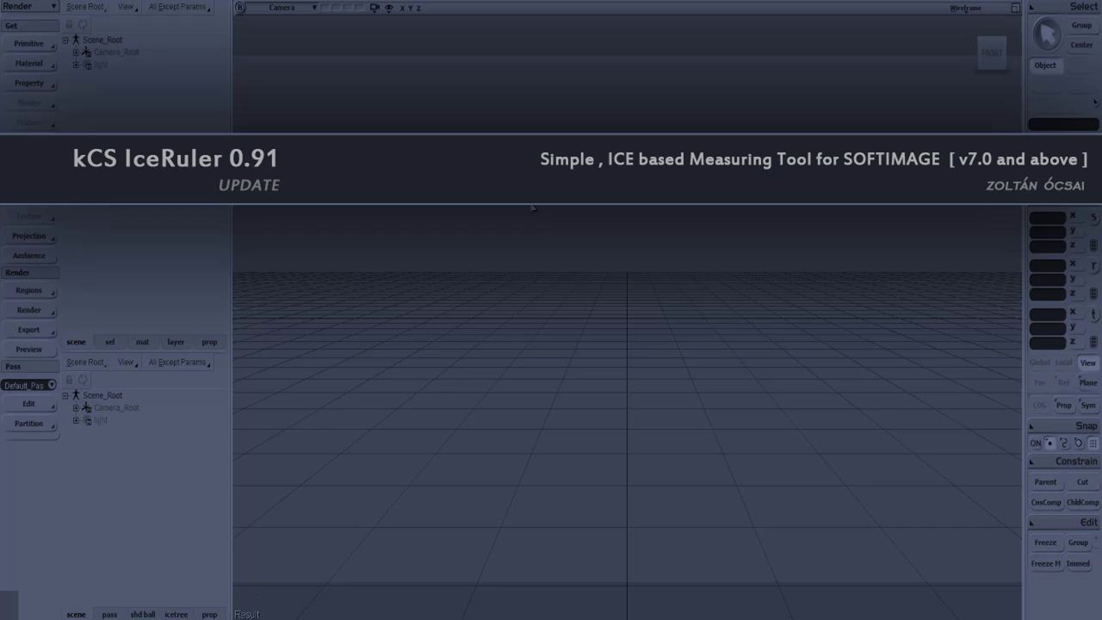Open the Render module dropdown

coord(29,6)
